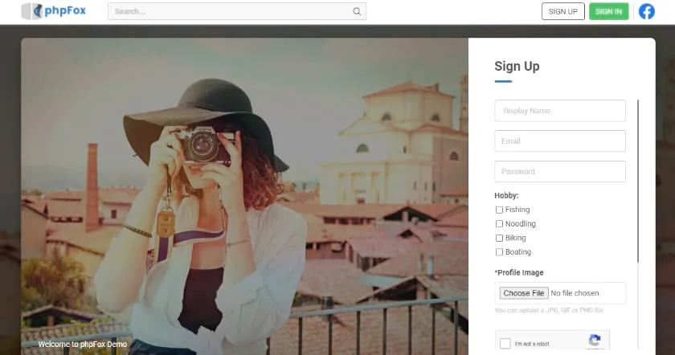
Task: Click the Email field
Action: pos(560,141)
